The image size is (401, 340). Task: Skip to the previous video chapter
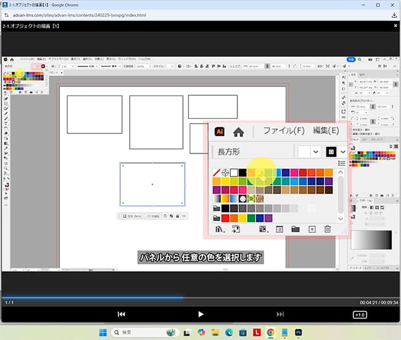(122, 314)
